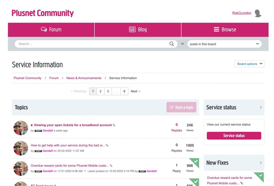Click solved checkmark on Overdue reward cards row
274x186 pixels.
coord(196,161)
